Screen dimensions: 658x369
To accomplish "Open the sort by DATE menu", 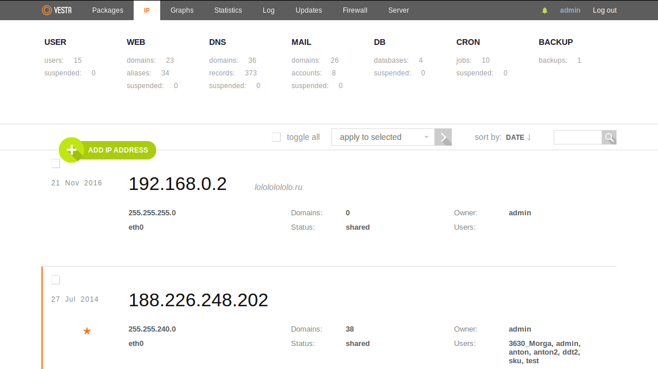I will (x=515, y=138).
